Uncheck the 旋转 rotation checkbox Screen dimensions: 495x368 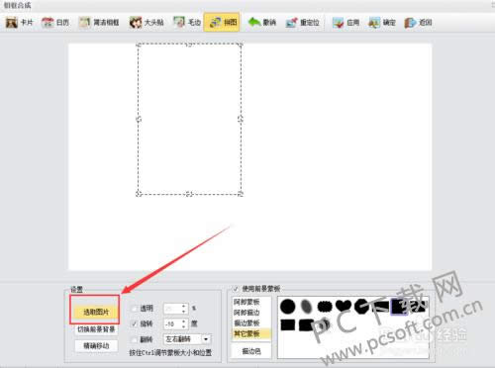[x=134, y=323]
